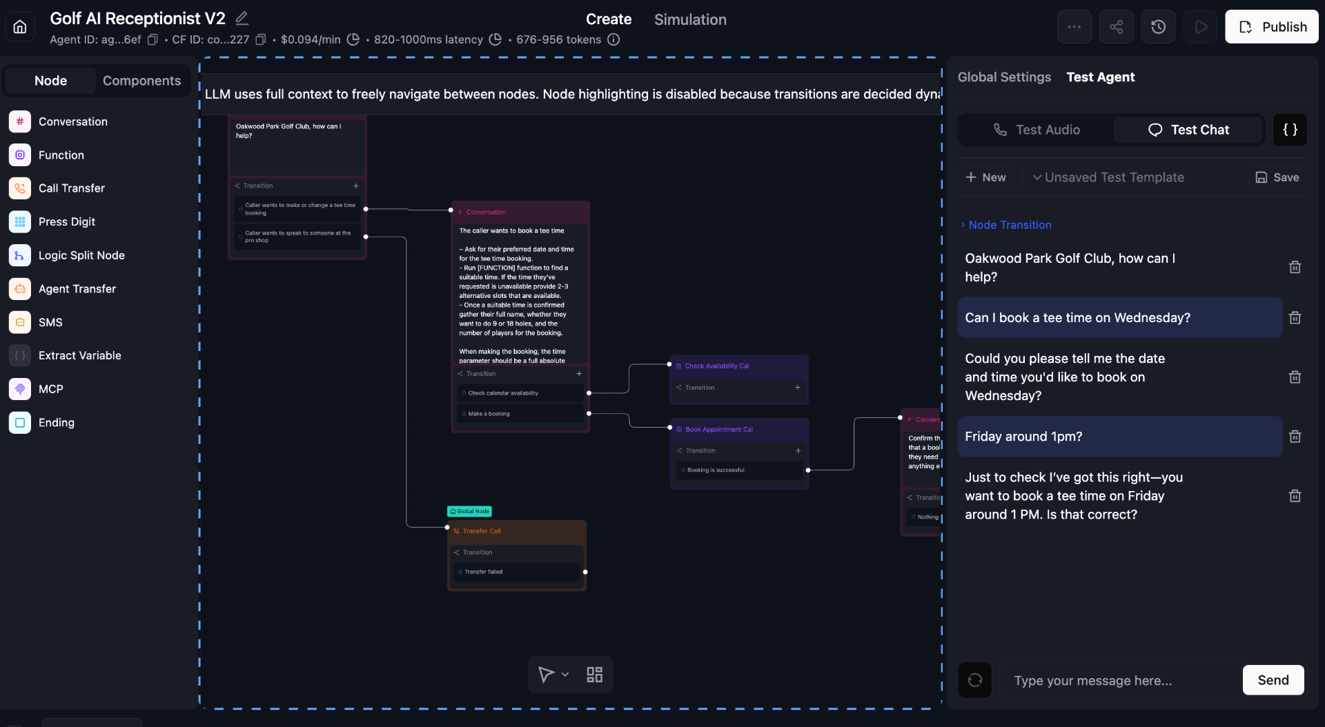The image size is (1325, 727).
Task: Add an Extract Variable node
Action: coord(79,355)
